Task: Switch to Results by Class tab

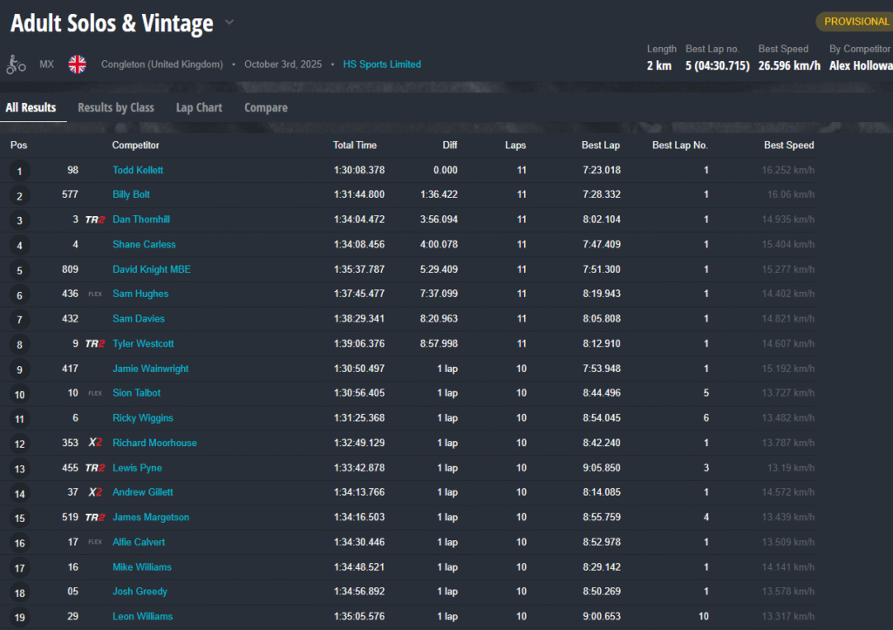Action: pyautogui.click(x=116, y=108)
